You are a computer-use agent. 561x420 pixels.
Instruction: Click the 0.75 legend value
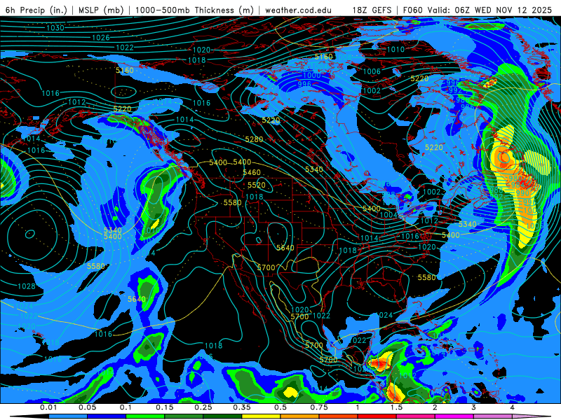pos(319,407)
